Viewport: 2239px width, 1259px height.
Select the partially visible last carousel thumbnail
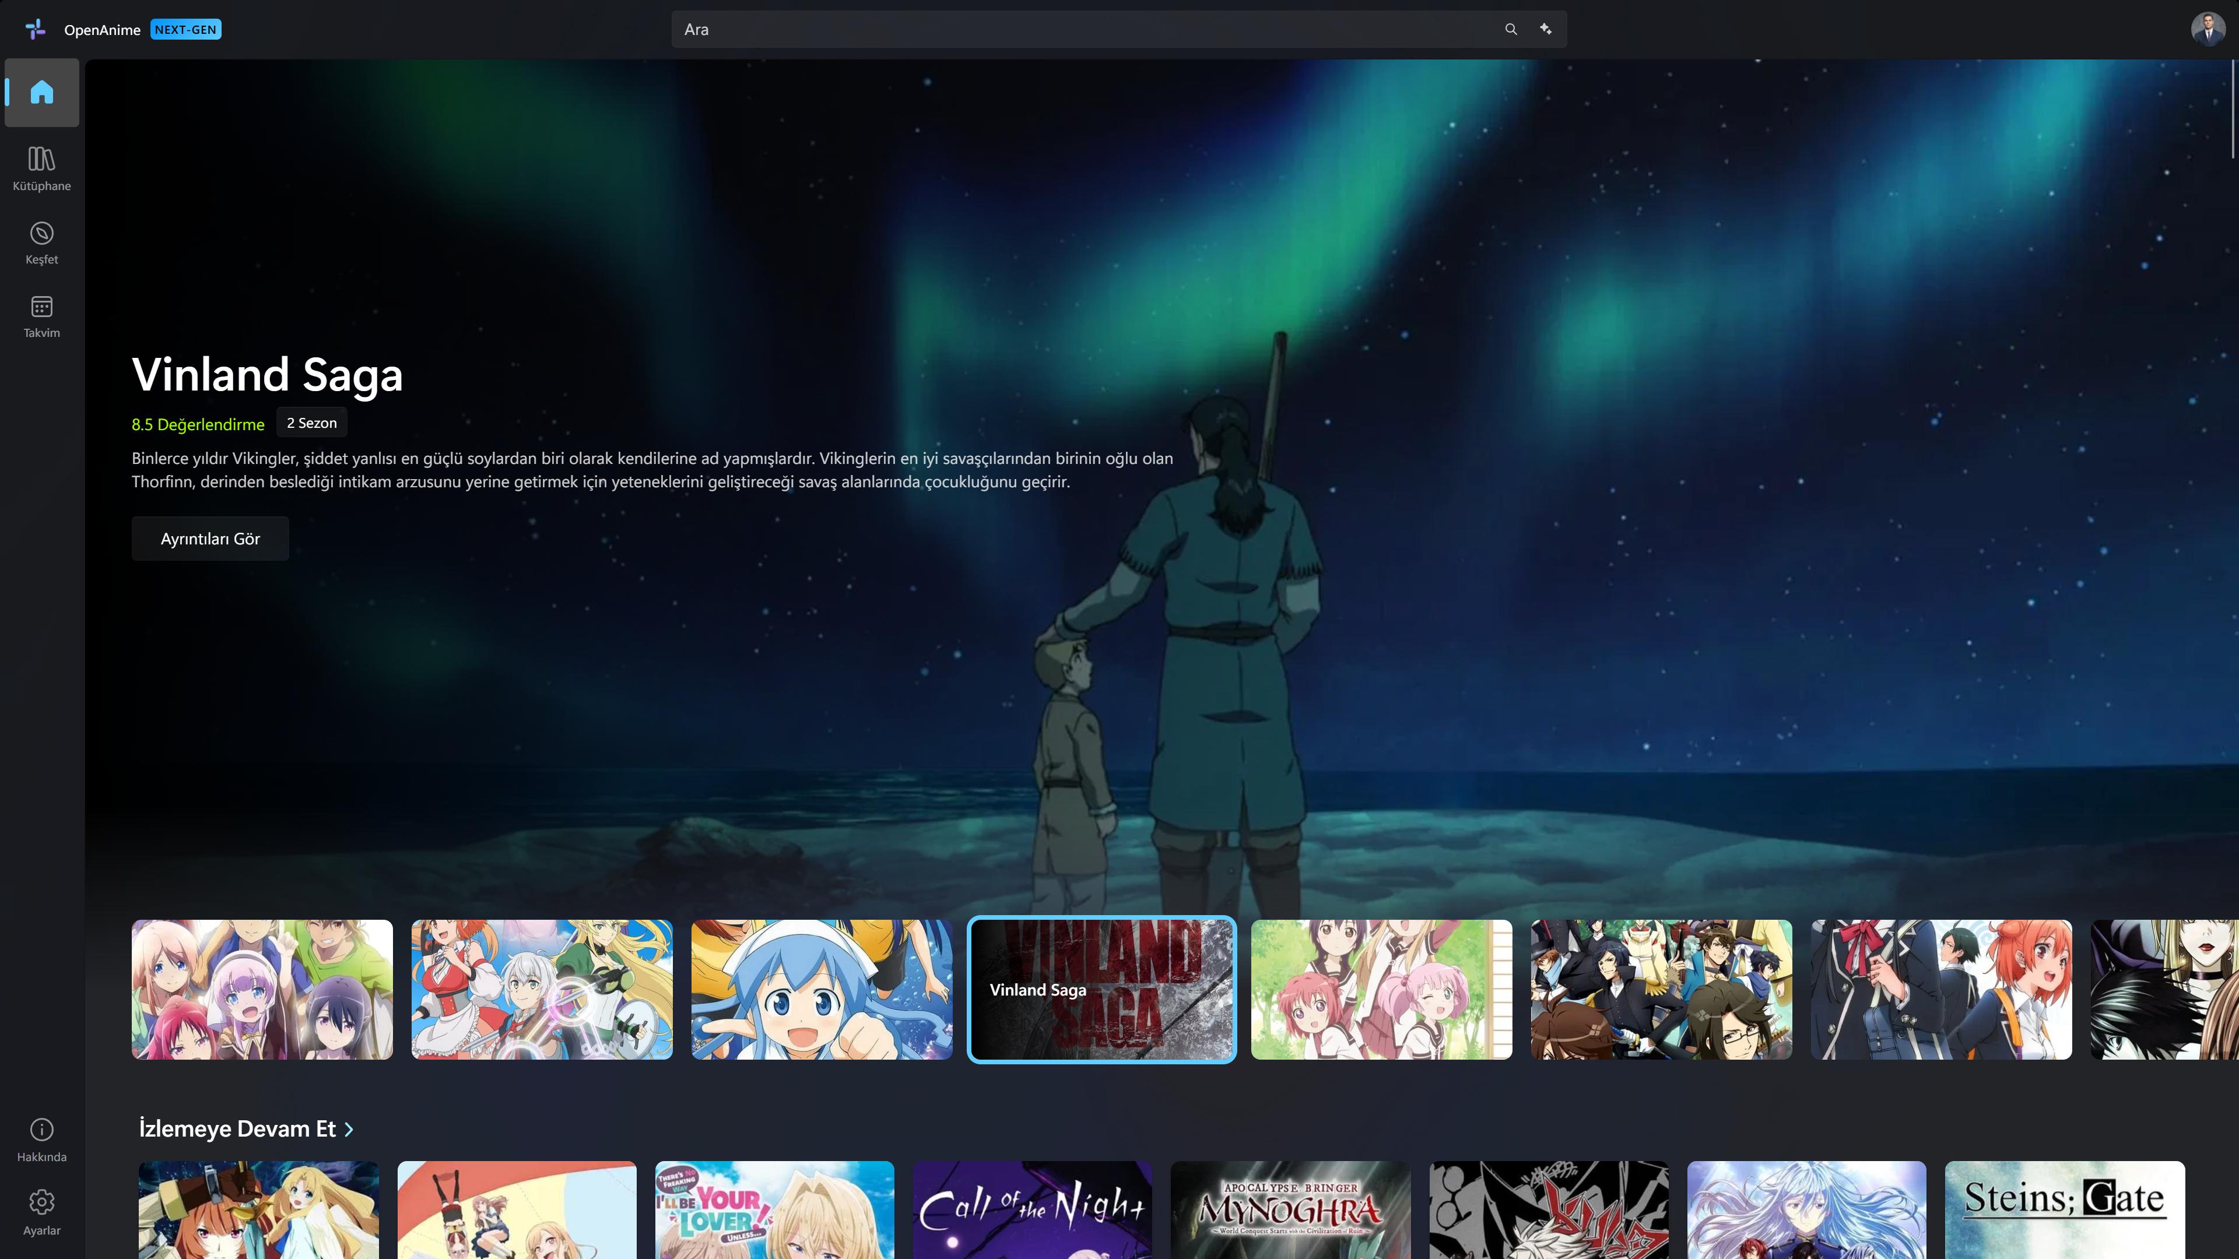(x=2164, y=990)
